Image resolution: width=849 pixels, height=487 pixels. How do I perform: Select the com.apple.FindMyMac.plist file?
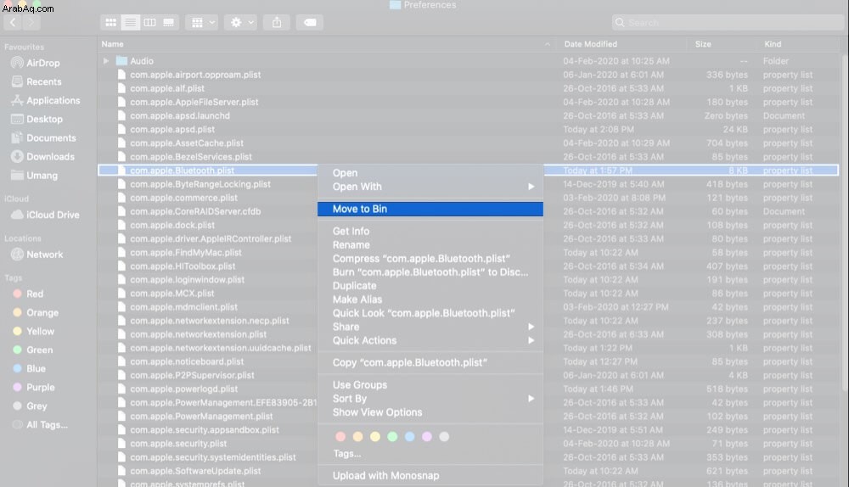[x=186, y=253]
